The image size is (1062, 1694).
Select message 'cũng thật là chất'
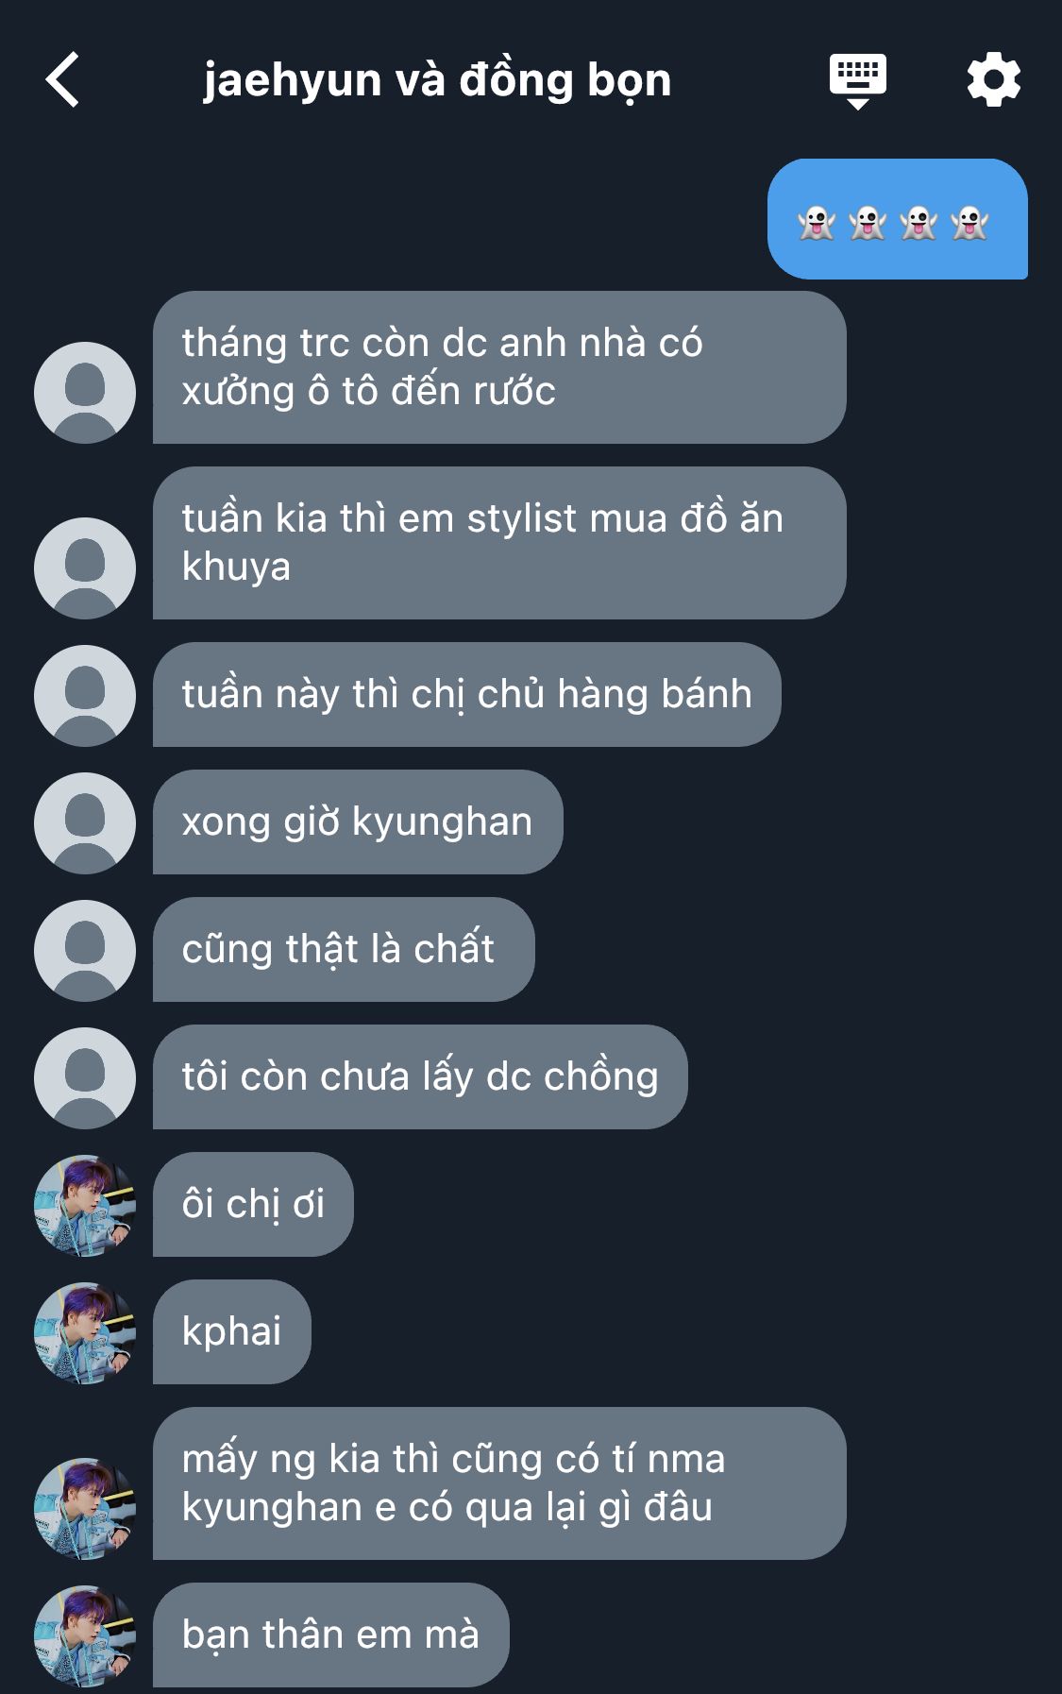coord(344,950)
